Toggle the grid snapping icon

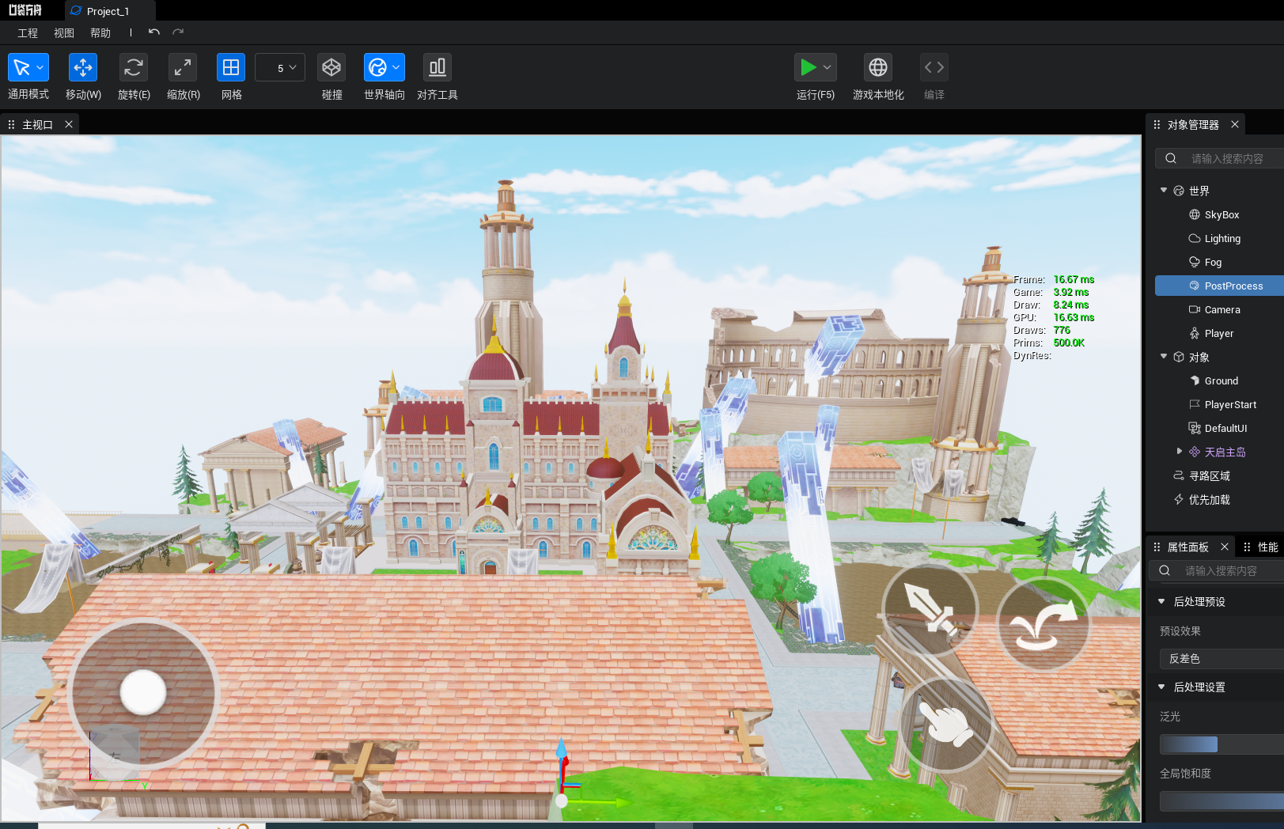click(231, 67)
